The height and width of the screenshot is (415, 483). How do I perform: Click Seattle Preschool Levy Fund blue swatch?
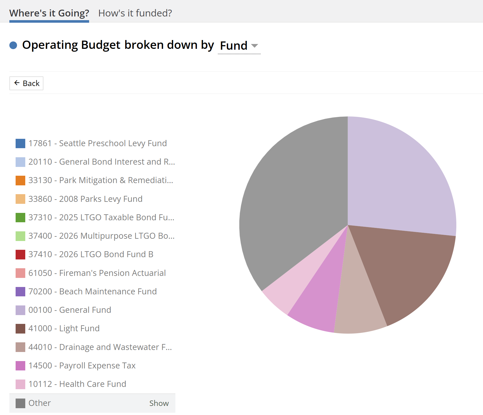pos(20,144)
